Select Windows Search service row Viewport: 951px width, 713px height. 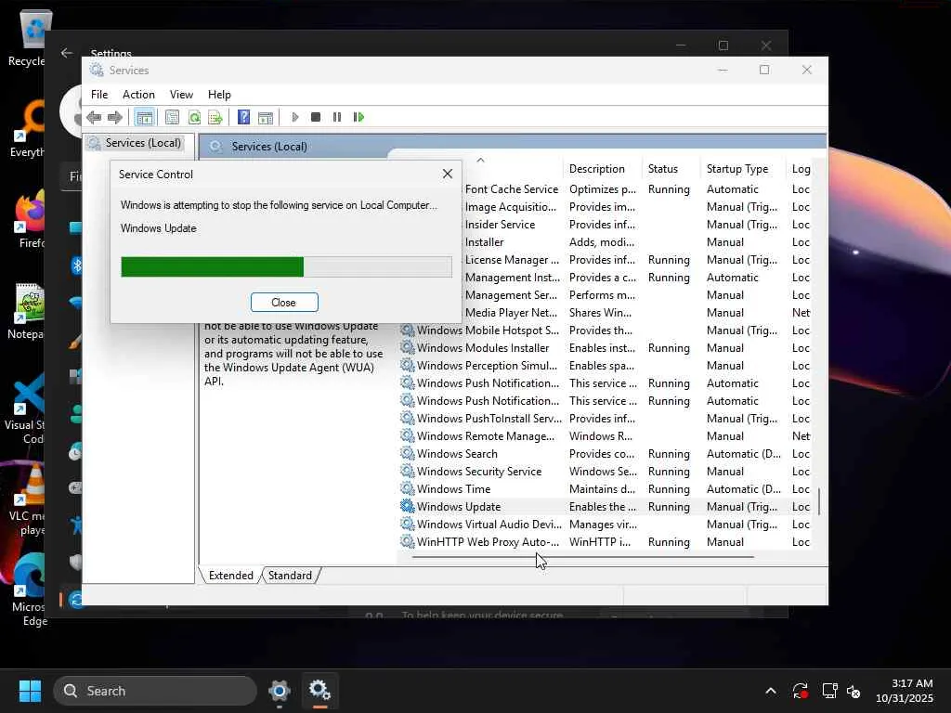tap(606, 454)
